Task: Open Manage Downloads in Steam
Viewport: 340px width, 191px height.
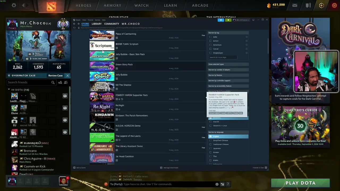Action: (169, 168)
